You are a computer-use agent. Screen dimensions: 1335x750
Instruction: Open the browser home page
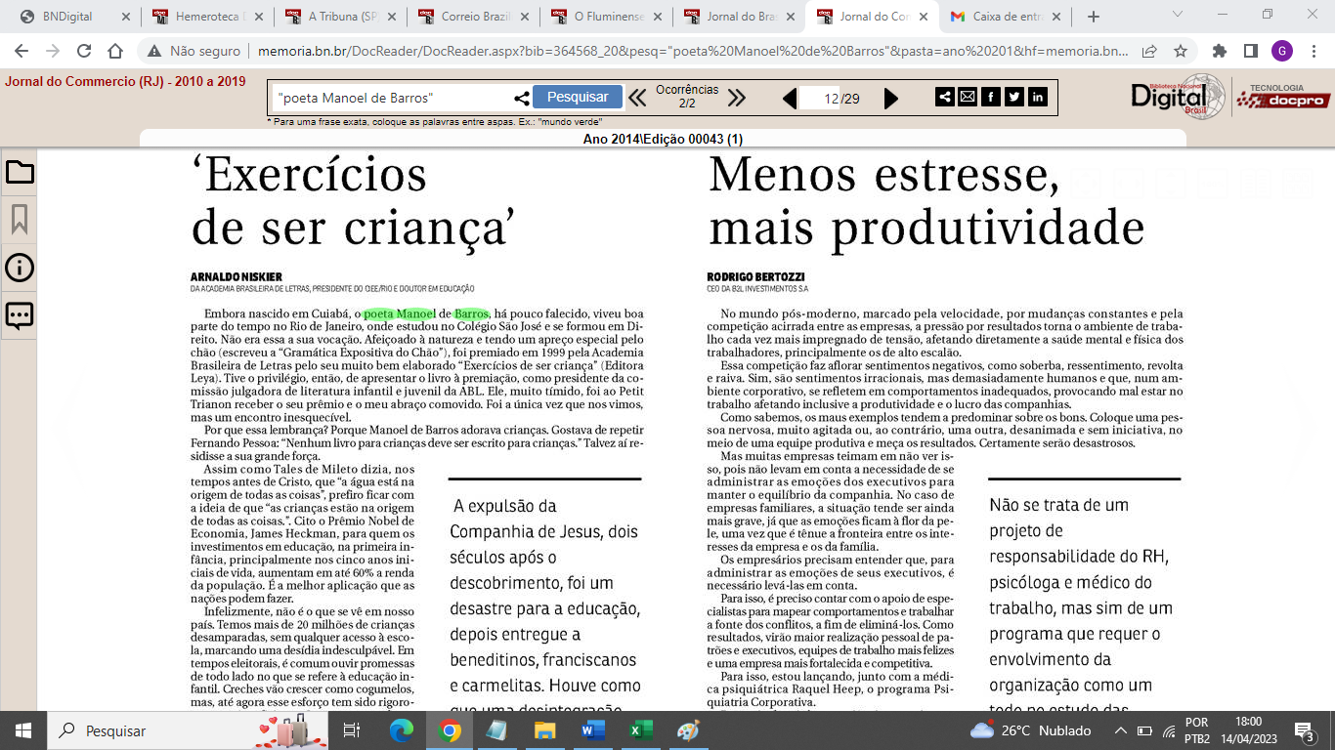115,51
